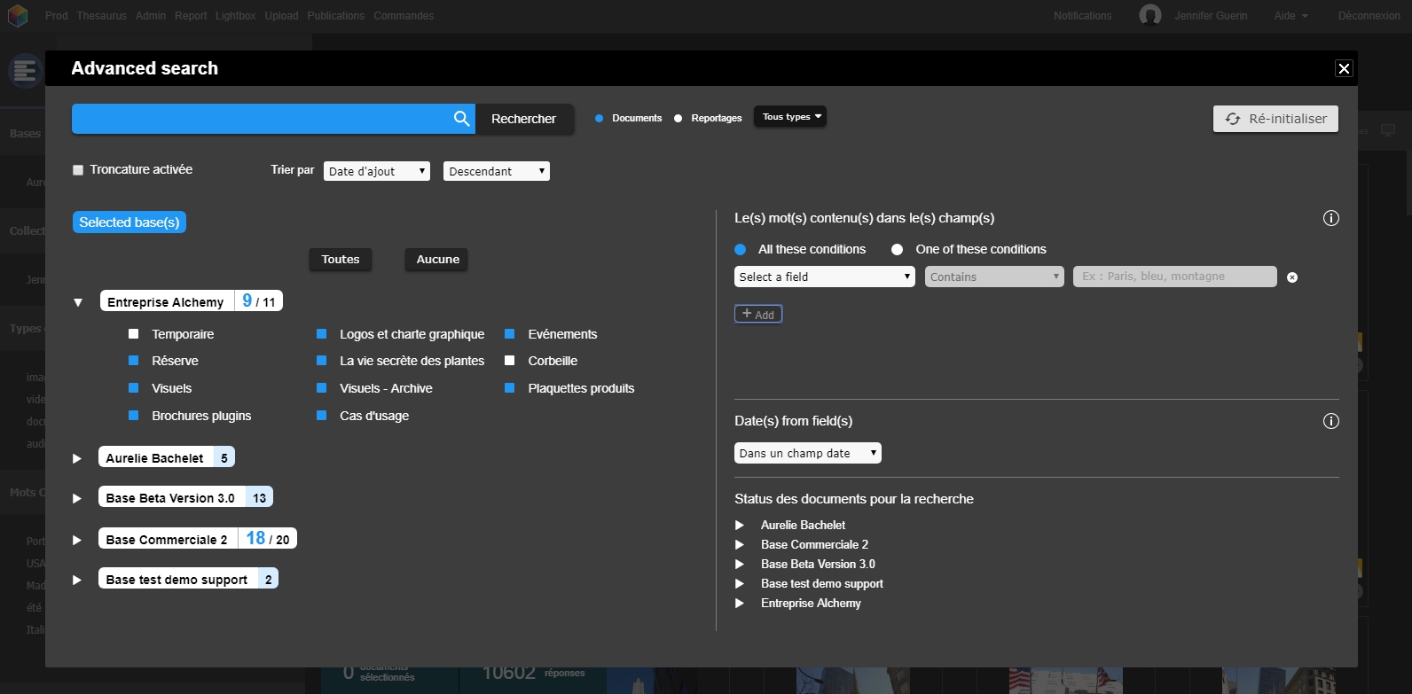Click the info icon beside Date(s) from field(s)
Viewport: 1412px width, 694px height.
point(1330,421)
